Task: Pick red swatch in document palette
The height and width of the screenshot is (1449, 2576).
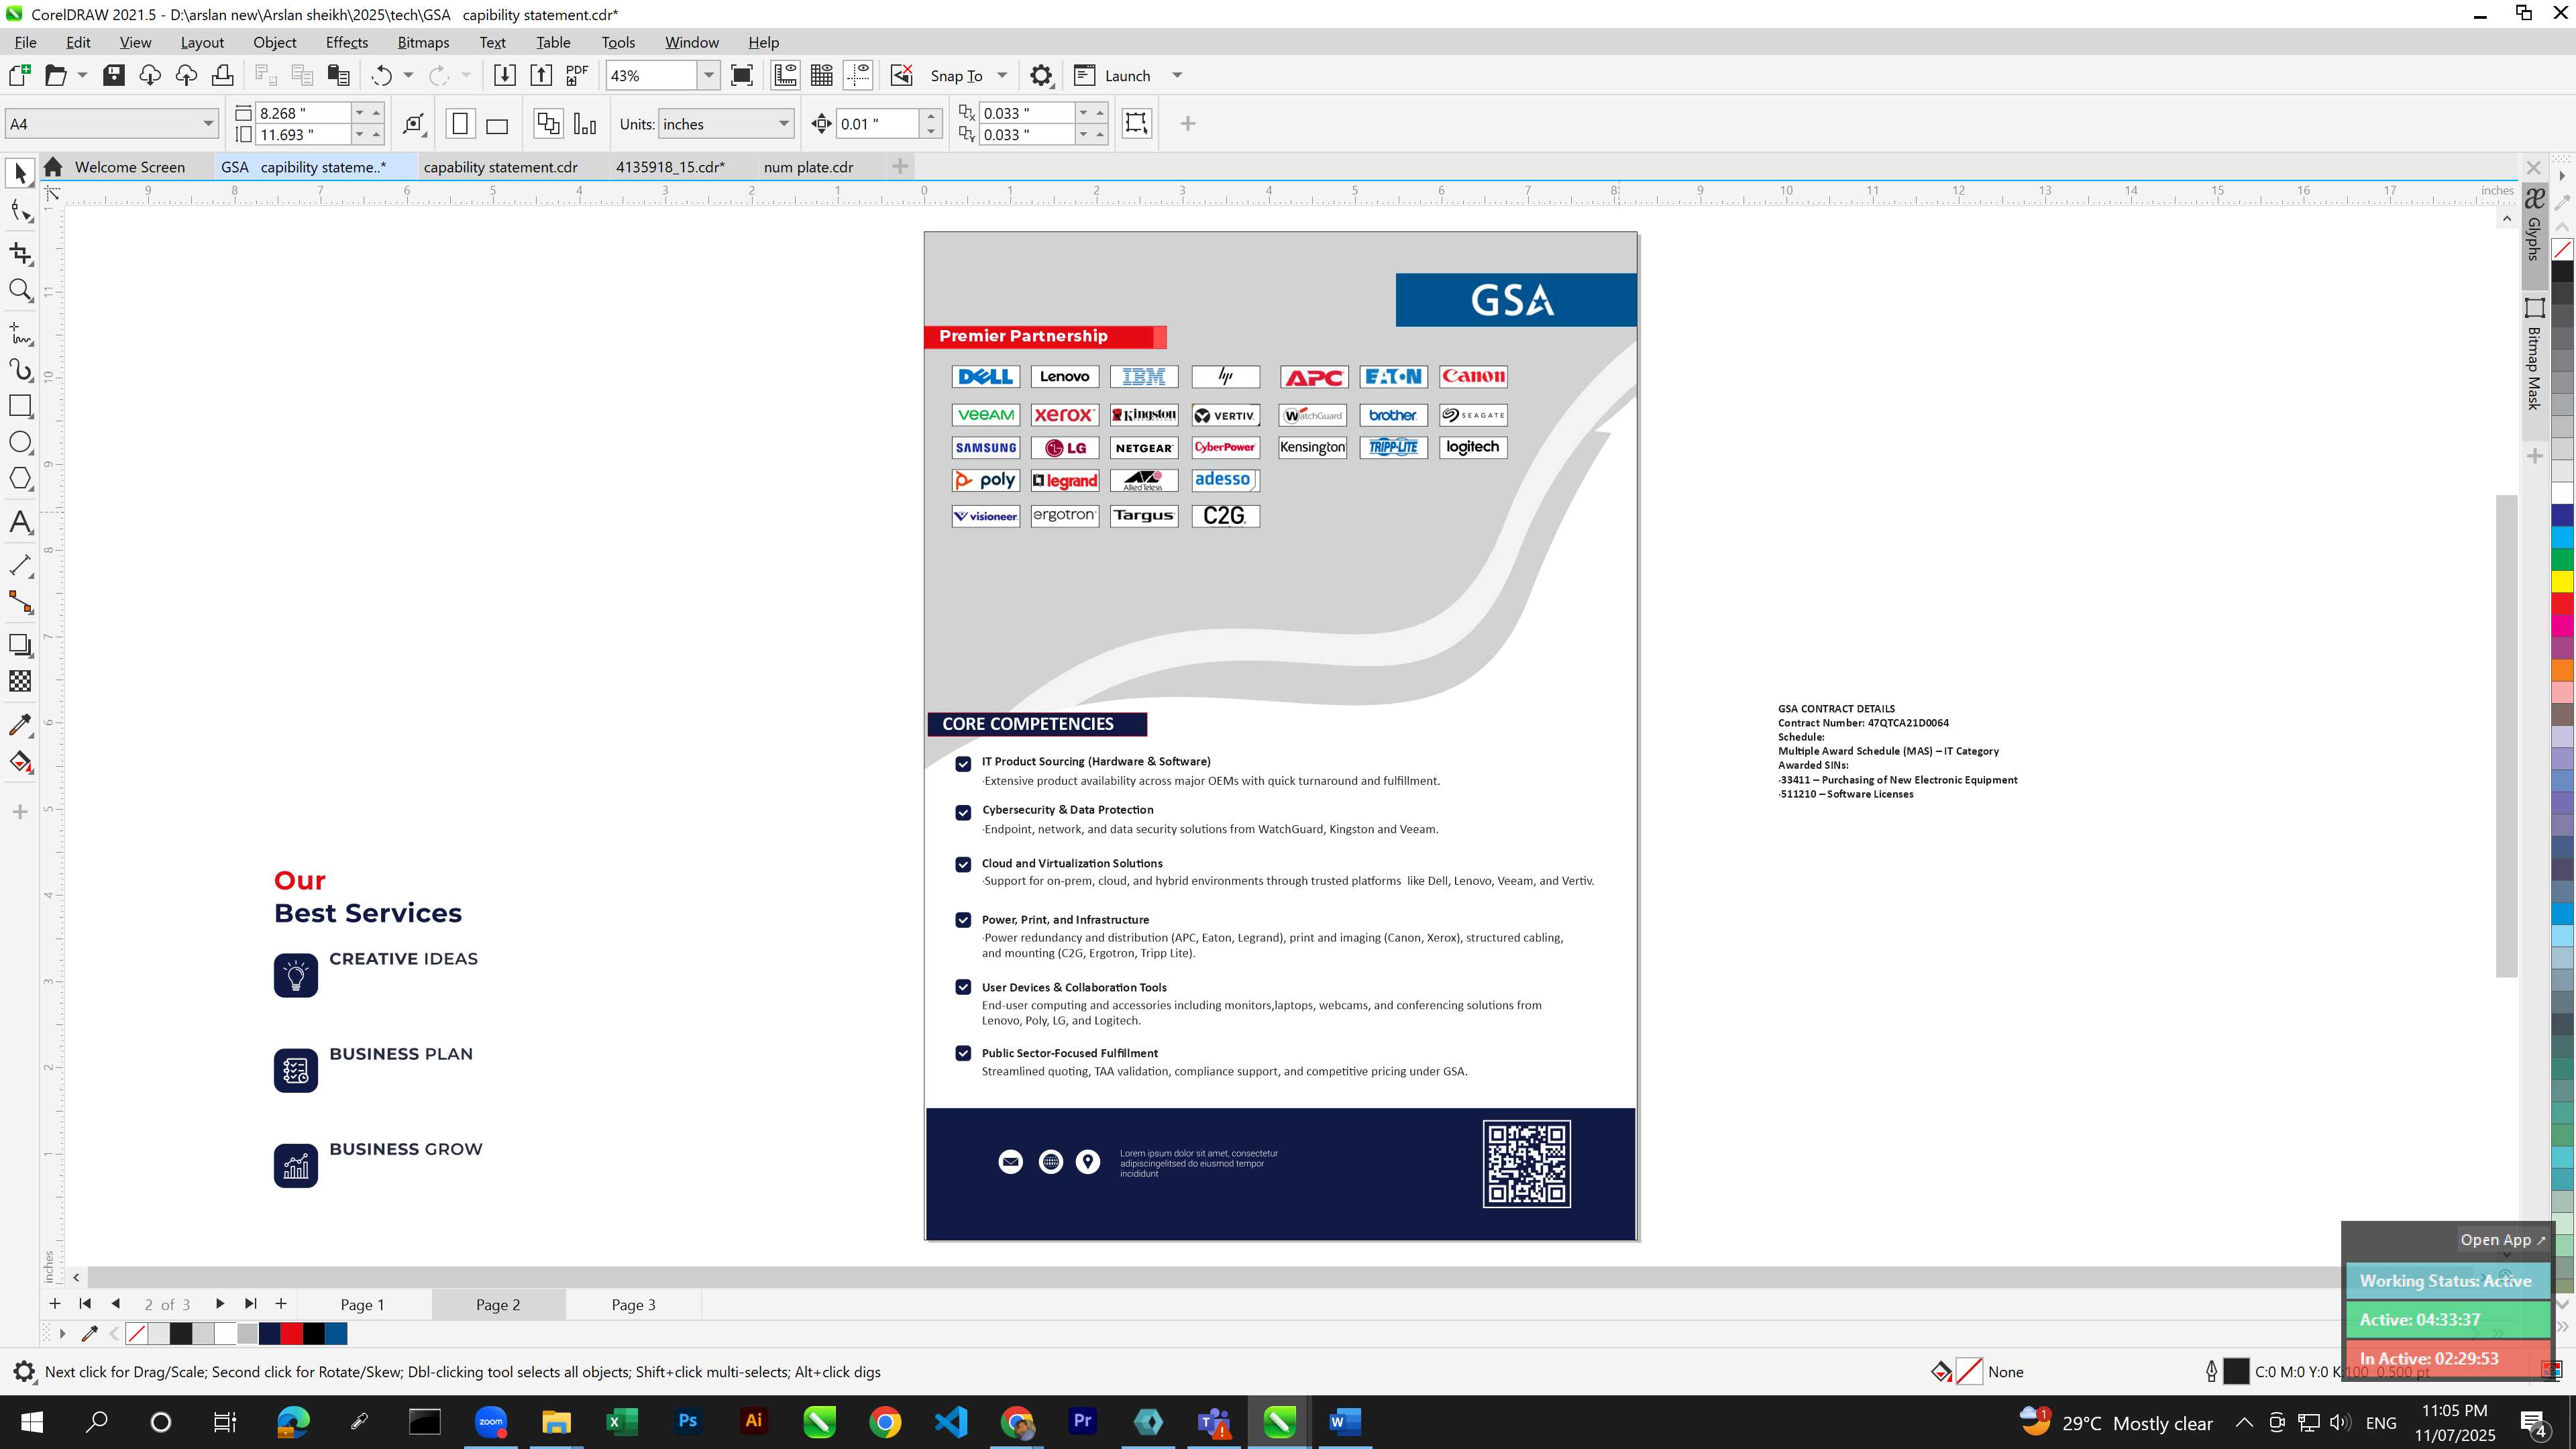Action: coord(291,1333)
